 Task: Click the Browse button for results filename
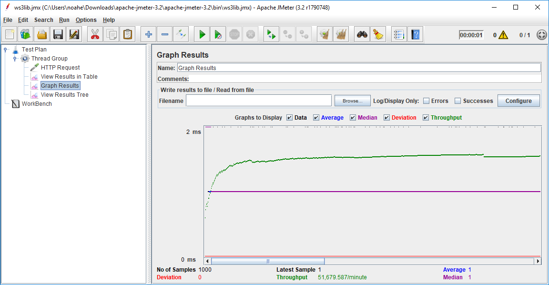(x=352, y=101)
